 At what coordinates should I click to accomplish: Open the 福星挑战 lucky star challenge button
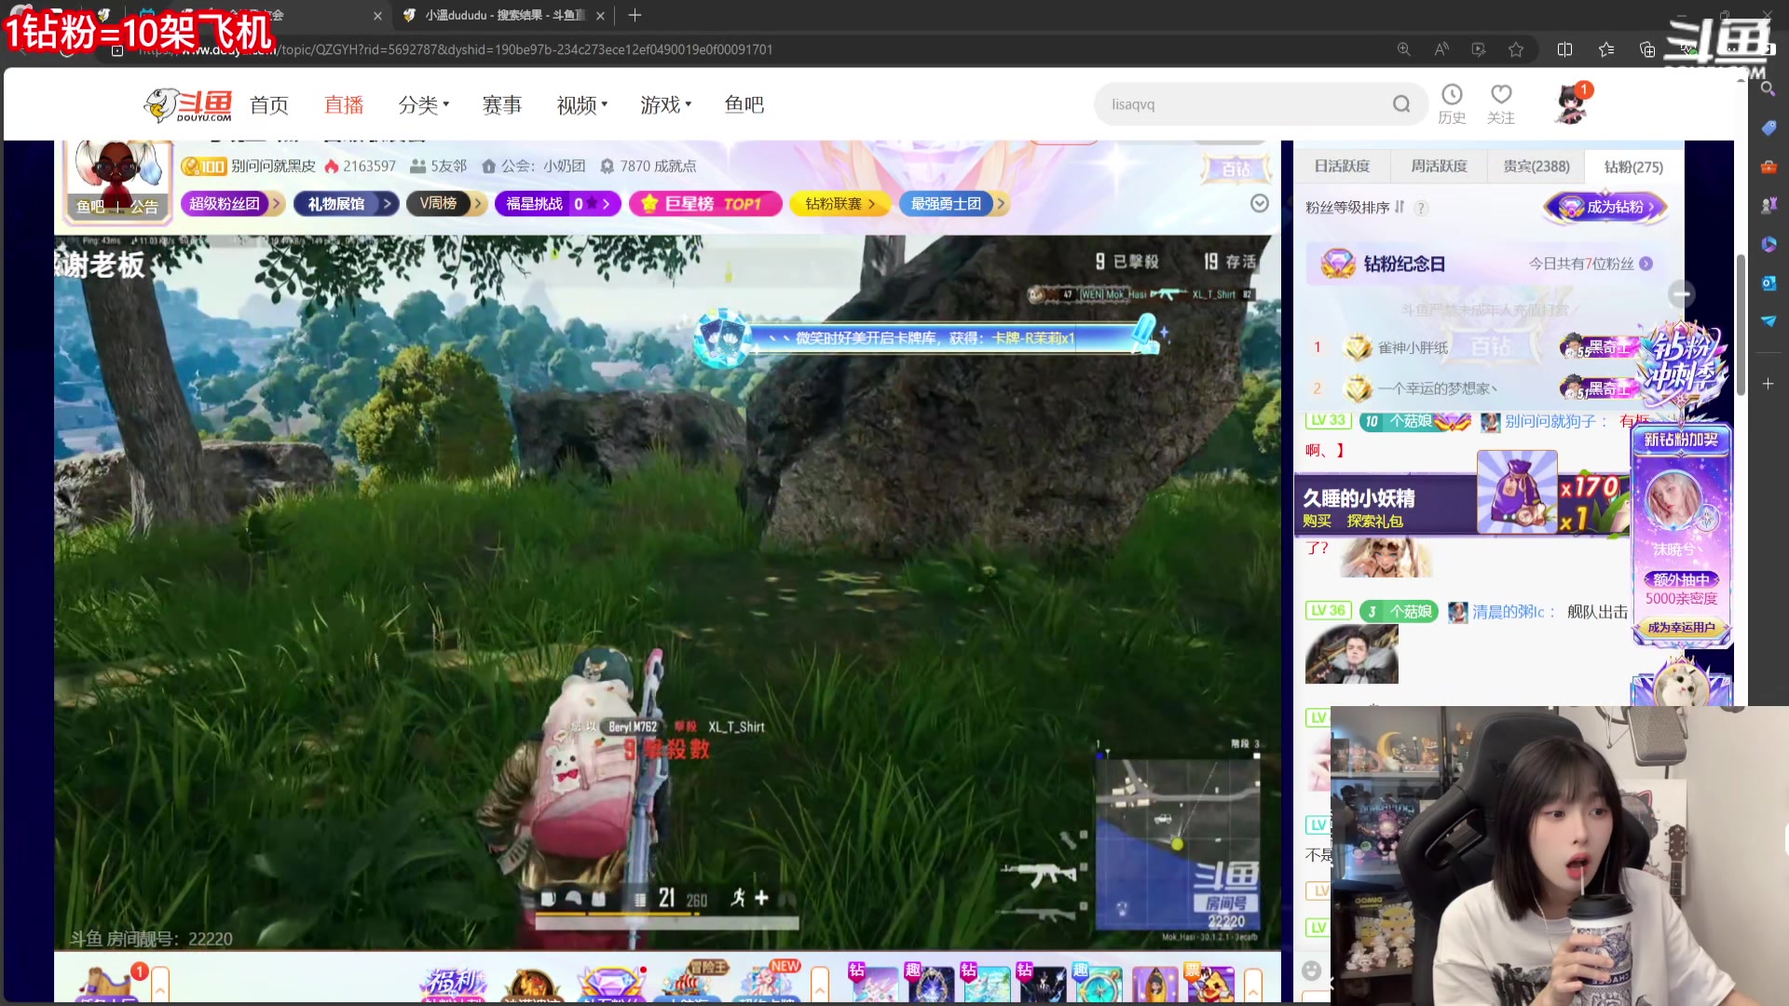(x=557, y=203)
